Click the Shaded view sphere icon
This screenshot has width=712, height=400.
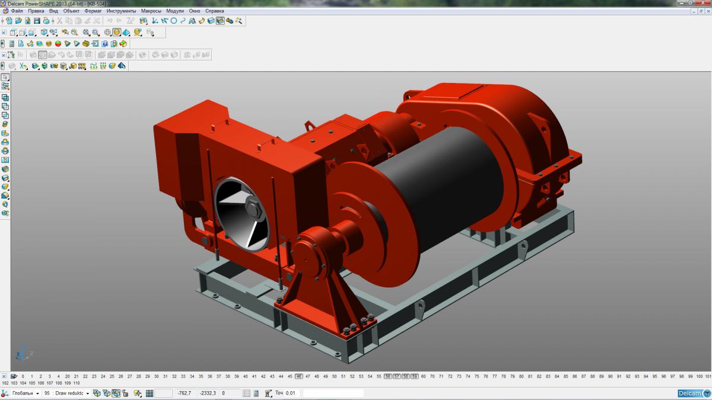click(117, 33)
